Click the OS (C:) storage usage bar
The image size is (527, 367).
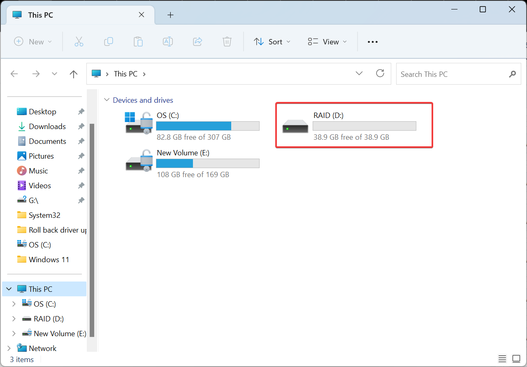tap(207, 125)
